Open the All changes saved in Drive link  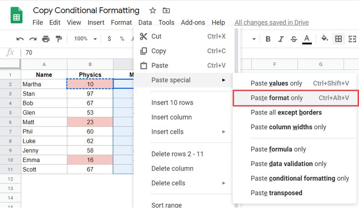click(x=271, y=22)
